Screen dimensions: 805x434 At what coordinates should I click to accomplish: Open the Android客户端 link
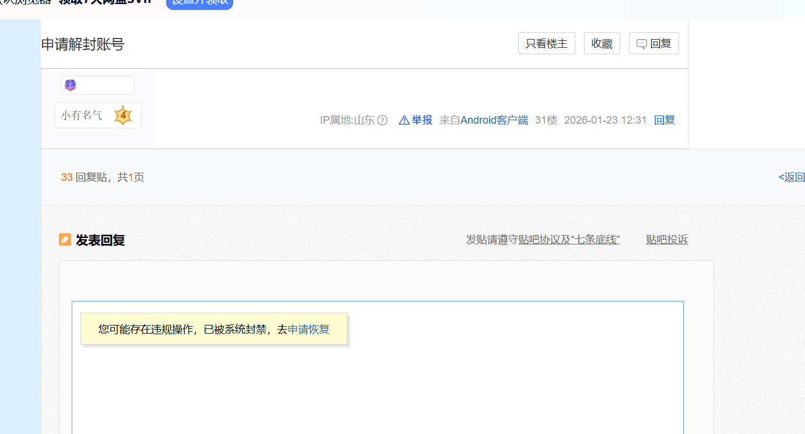[494, 120]
